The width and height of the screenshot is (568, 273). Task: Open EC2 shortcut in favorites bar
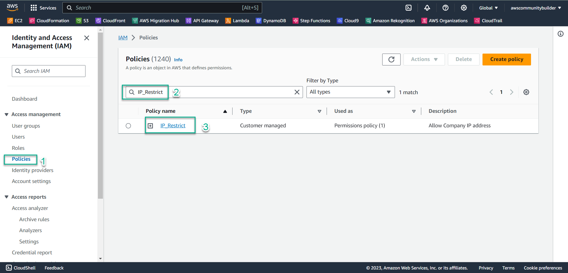(15, 21)
